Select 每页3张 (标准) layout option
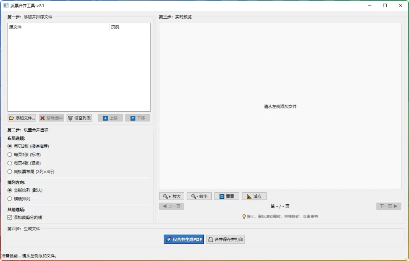 click(x=10, y=154)
